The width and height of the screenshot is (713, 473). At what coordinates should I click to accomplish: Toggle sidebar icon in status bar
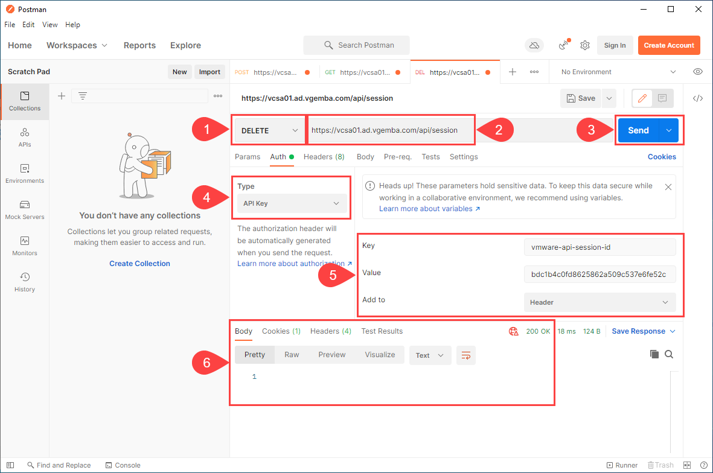[x=10, y=465]
